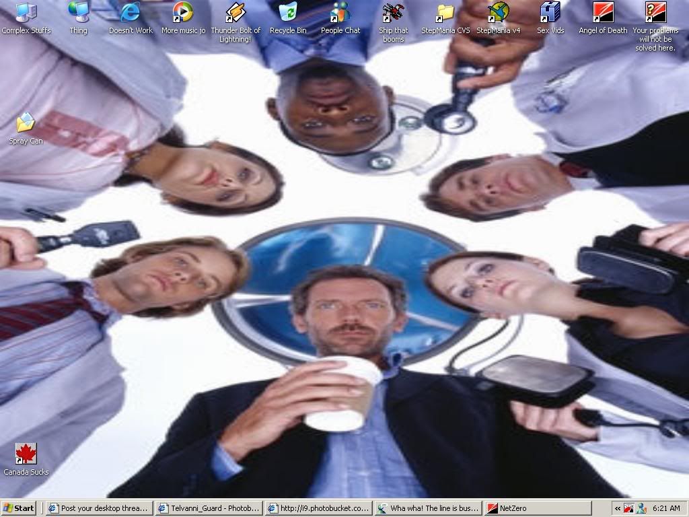The height and width of the screenshot is (517, 689).
Task: Open Thunder Bolt of Lightning! Winamp icon
Action: click(235, 12)
